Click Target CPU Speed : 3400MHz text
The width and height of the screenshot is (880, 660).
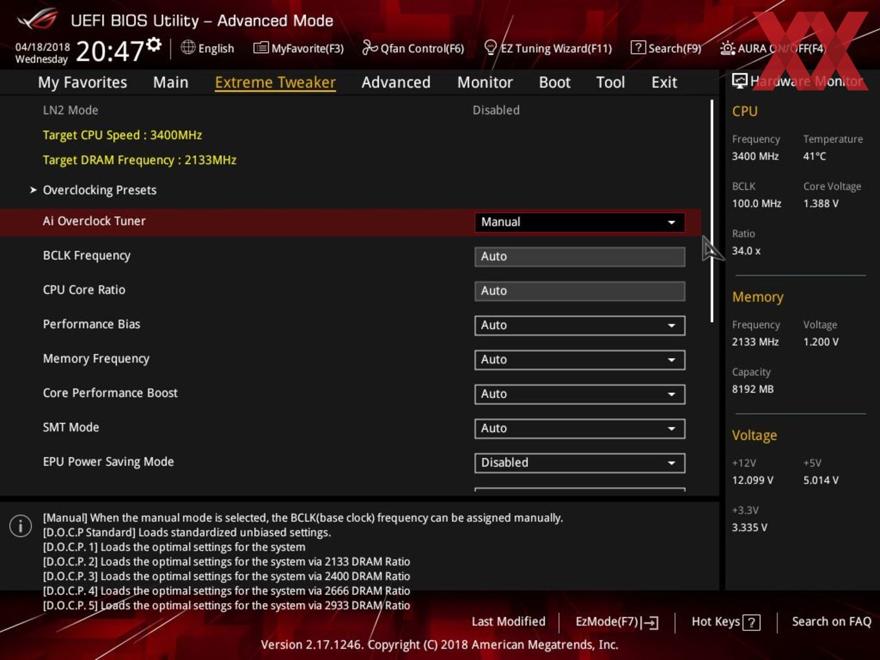click(x=122, y=135)
